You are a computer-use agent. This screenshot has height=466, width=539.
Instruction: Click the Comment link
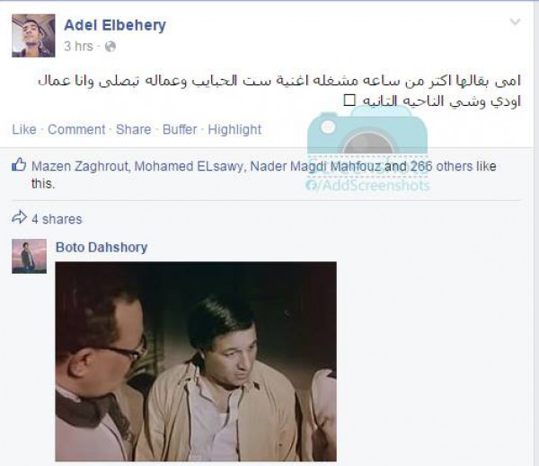point(76,129)
